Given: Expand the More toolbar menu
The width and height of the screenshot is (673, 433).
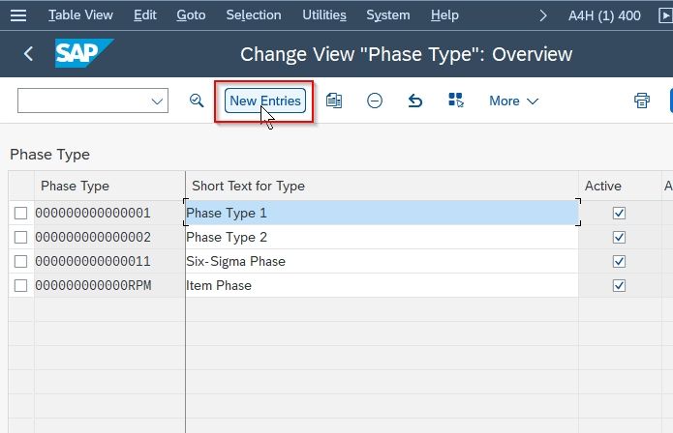Looking at the screenshot, I should click(x=514, y=101).
